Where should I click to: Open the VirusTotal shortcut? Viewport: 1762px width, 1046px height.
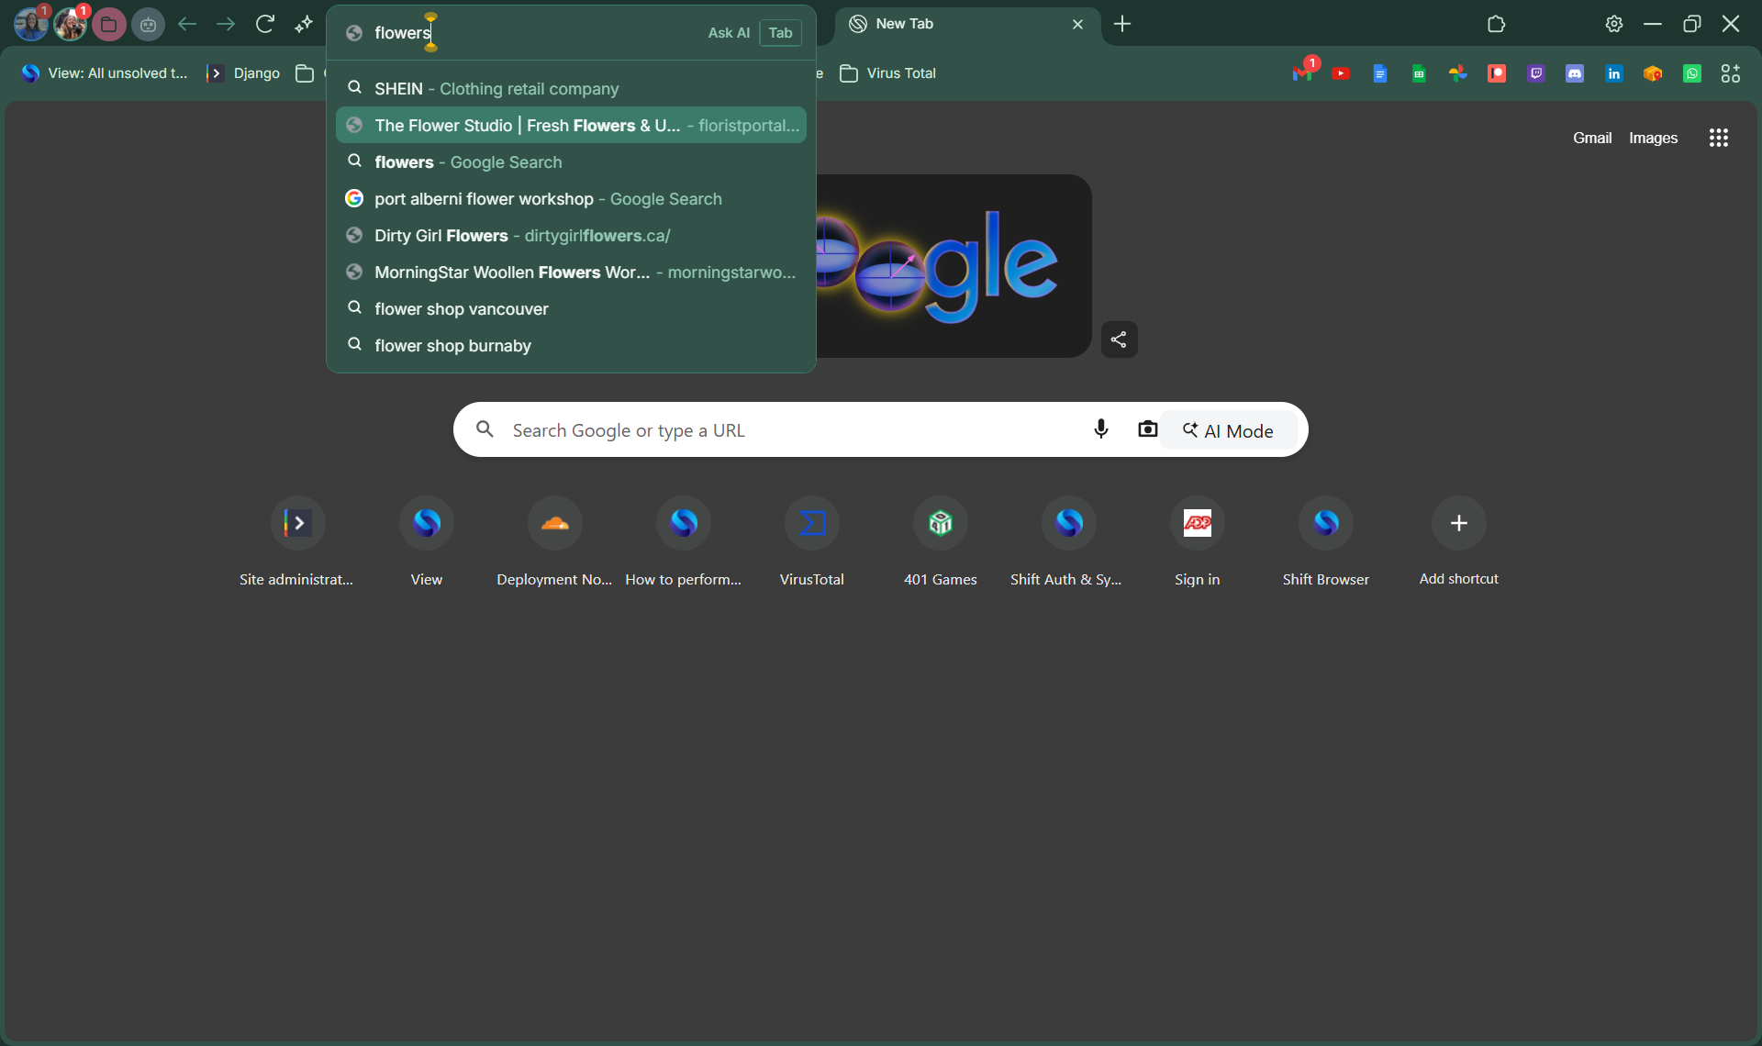[x=812, y=541]
